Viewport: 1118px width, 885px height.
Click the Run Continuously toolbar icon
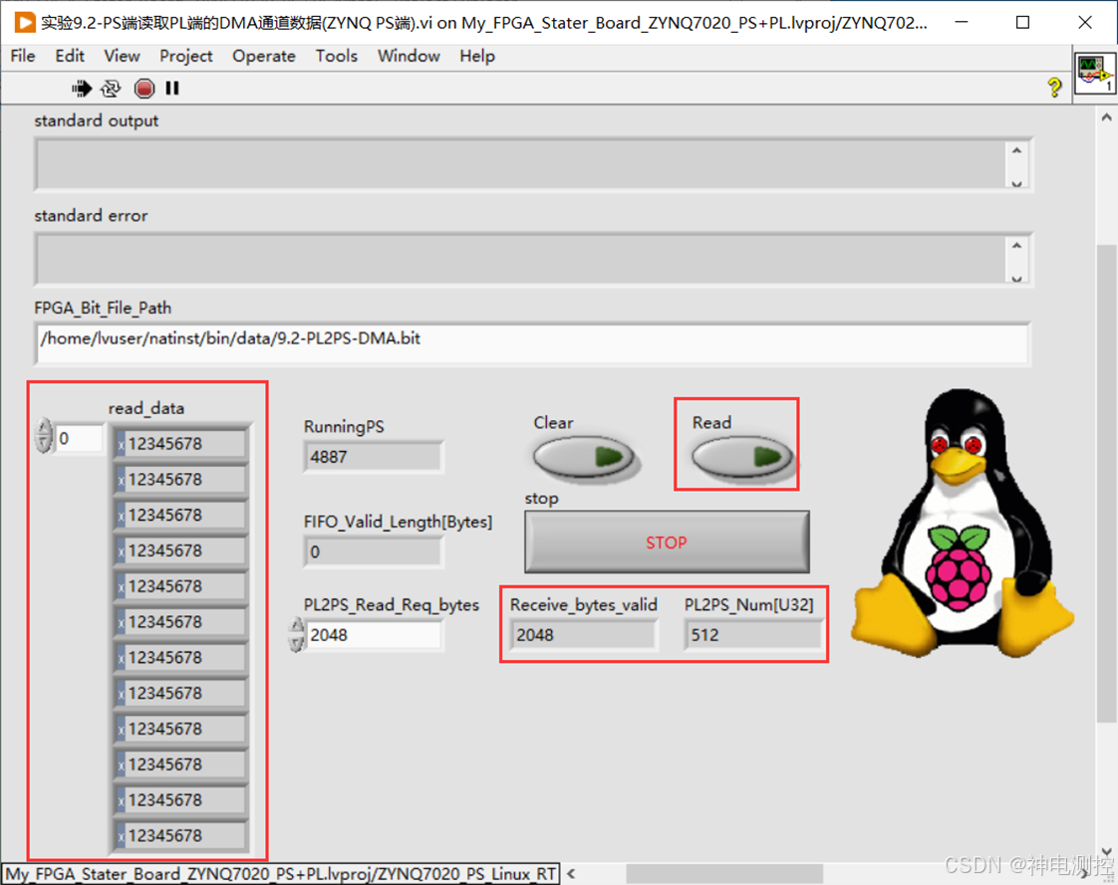[x=112, y=89]
